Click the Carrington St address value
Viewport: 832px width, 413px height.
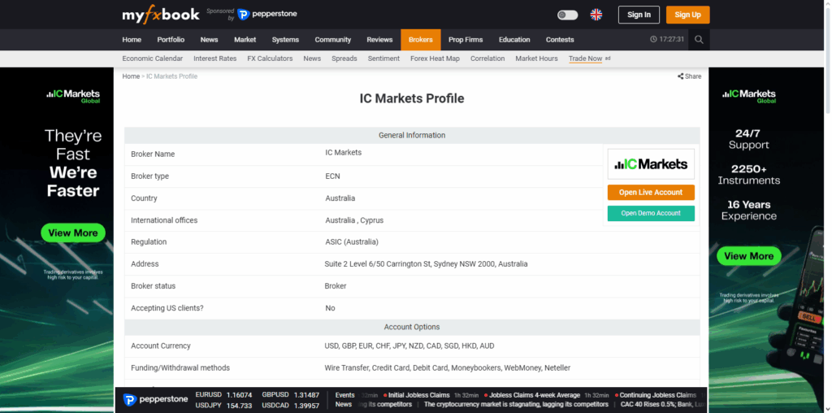coord(426,264)
